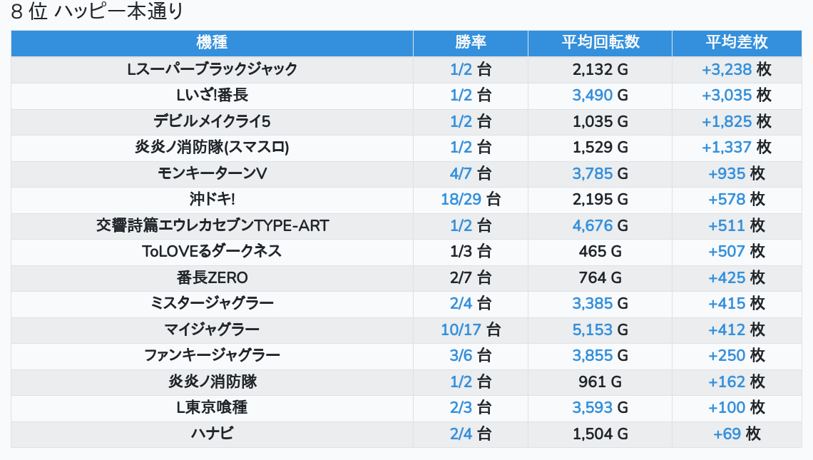Click the 平均差枚 column header
813x460 pixels.
point(736,43)
